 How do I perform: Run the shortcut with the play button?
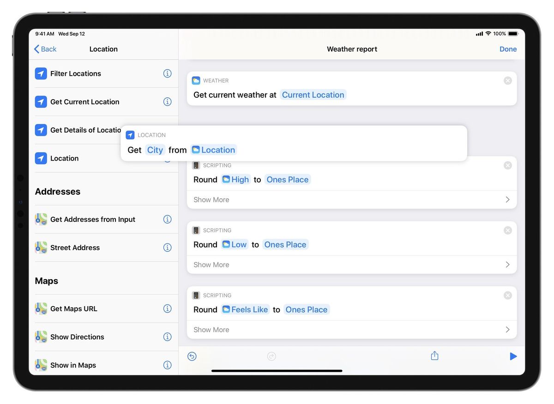tap(513, 356)
